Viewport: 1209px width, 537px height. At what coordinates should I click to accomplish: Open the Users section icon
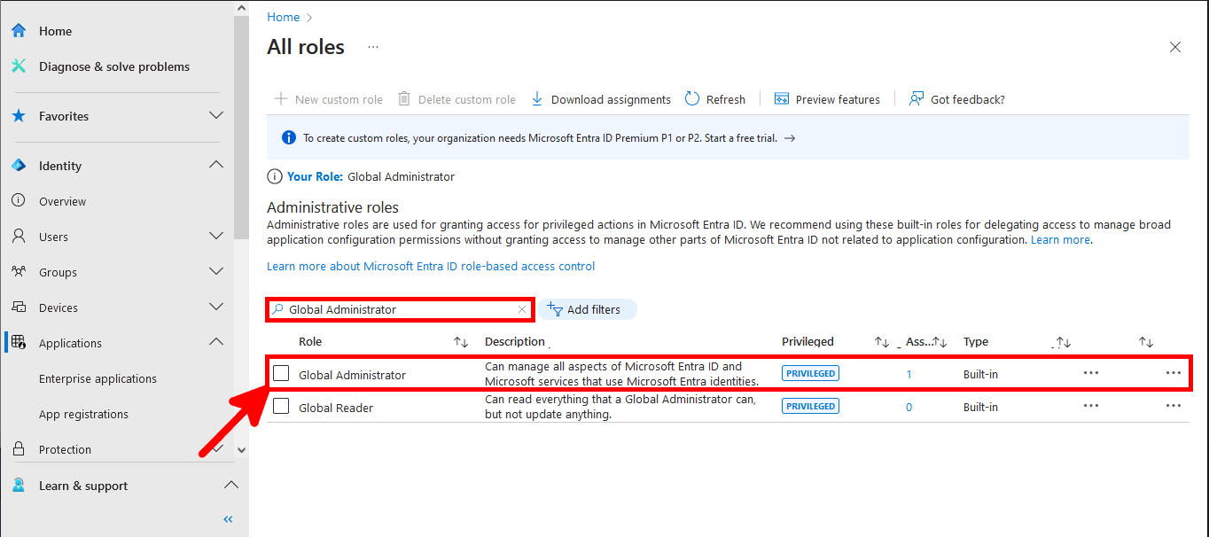point(18,236)
